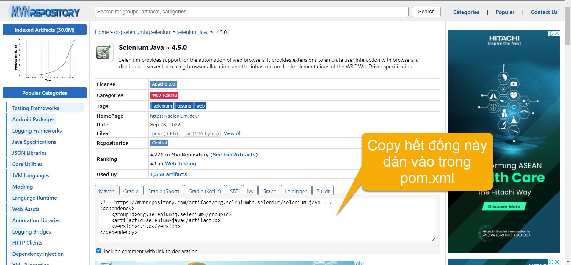Open HTTP Clients category
This screenshot has height=265, width=571.
tap(27, 243)
